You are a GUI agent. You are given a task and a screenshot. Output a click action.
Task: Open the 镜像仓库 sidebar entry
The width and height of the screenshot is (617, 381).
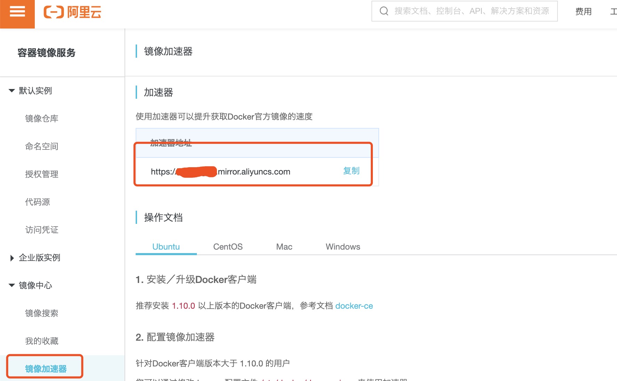point(42,118)
